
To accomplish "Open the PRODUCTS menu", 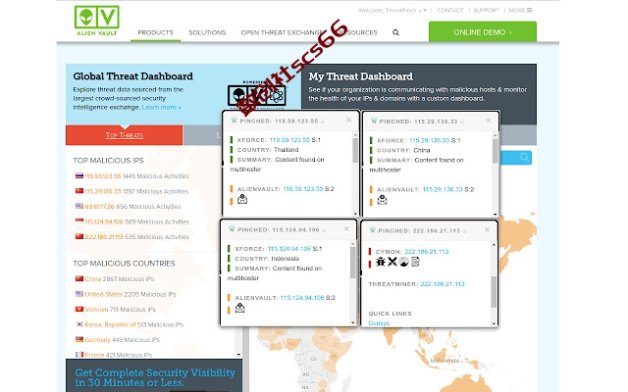I will coord(155,32).
